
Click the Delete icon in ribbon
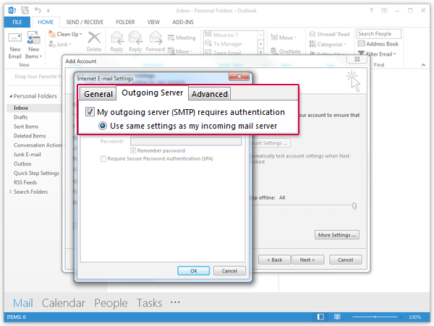pyautogui.click(x=94, y=40)
